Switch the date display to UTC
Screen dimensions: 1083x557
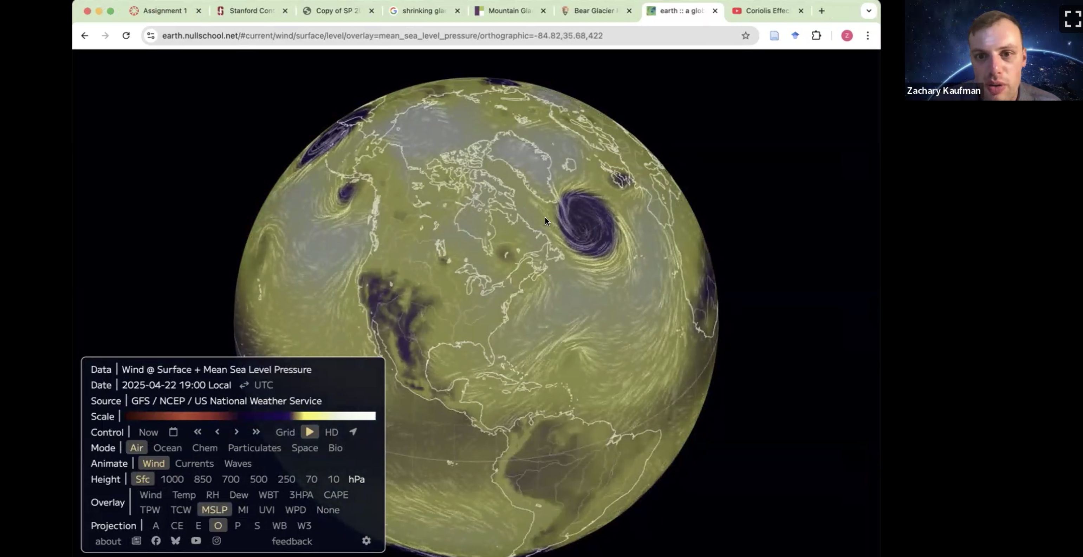pyautogui.click(x=263, y=385)
